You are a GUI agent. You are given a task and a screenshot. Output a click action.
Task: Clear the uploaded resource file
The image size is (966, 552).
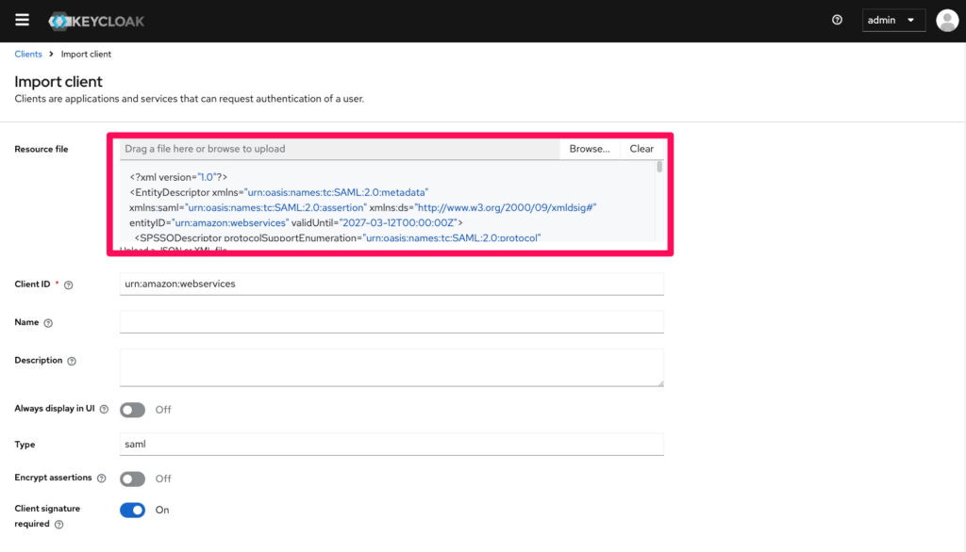641,149
